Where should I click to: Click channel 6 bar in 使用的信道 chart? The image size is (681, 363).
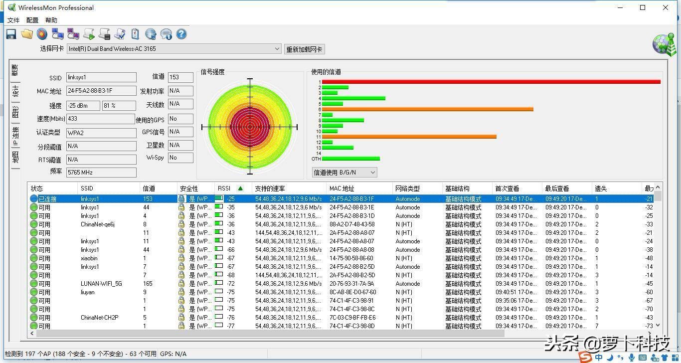(424, 109)
